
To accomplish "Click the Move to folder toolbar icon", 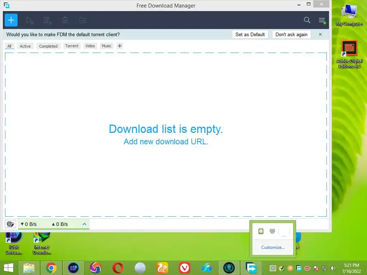I will [x=83, y=20].
